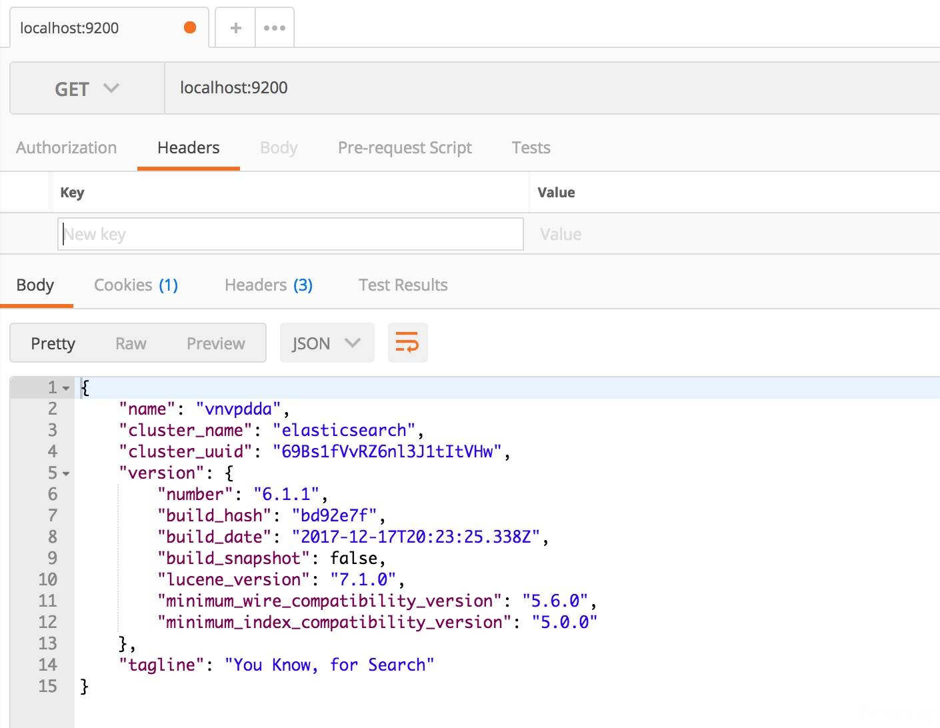Click the orange unsaved dot on tab

click(190, 27)
